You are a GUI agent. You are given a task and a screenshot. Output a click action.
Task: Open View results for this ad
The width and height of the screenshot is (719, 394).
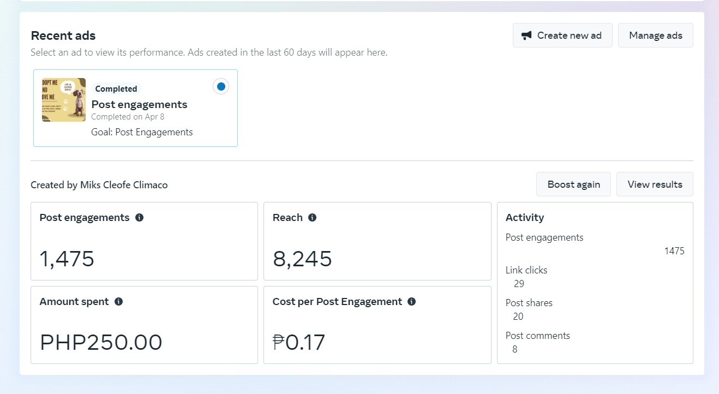(655, 184)
